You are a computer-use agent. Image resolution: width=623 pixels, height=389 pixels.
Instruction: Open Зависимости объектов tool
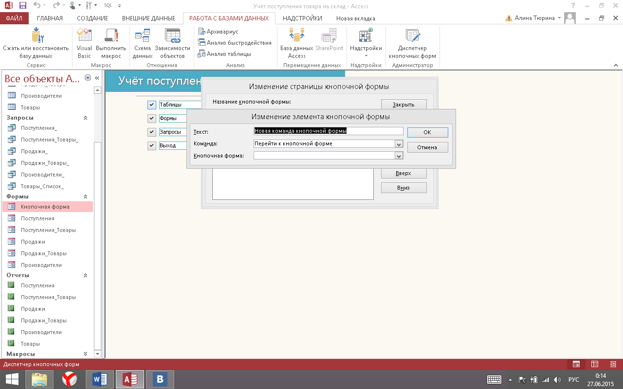(173, 44)
